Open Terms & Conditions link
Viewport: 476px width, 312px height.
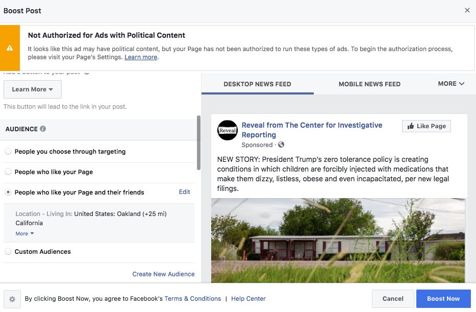[193, 299]
